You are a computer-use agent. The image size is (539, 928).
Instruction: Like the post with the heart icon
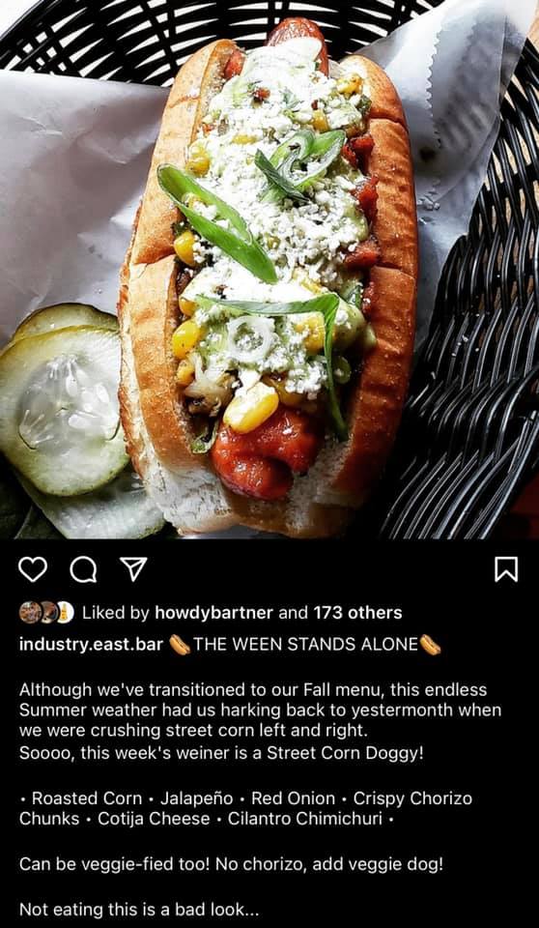point(33,569)
